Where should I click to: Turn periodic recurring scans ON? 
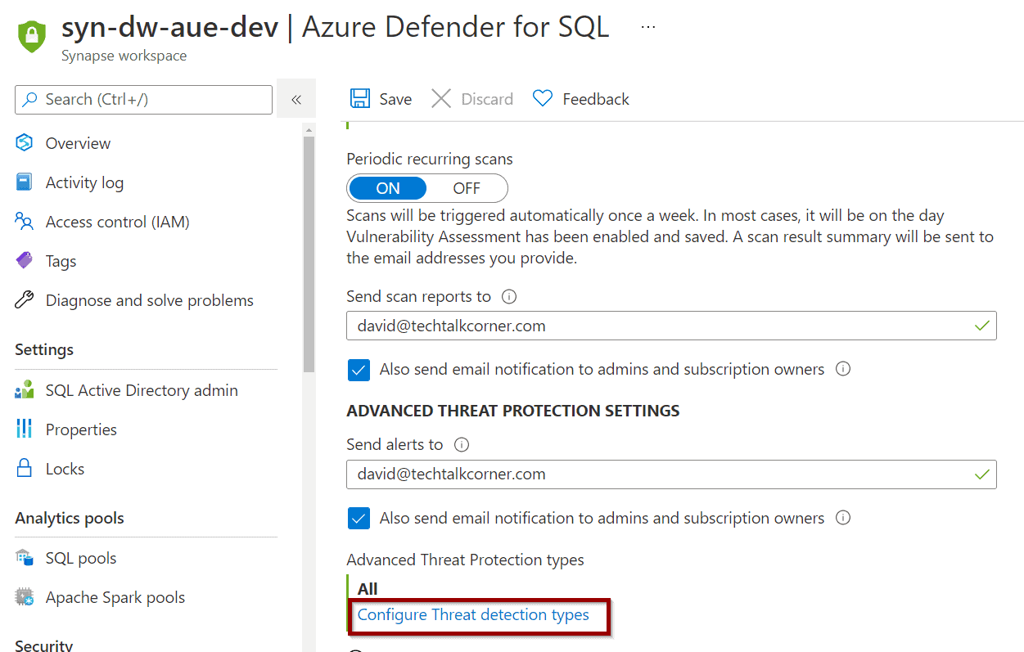388,188
